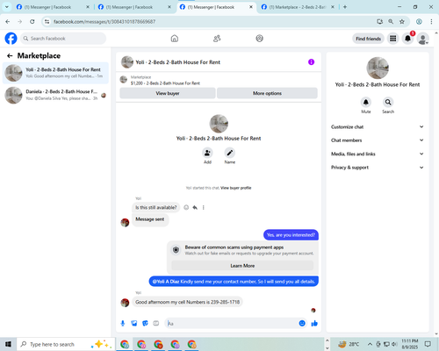Expand Privacy & support section
Screen dimensions: 439x351
(378, 168)
